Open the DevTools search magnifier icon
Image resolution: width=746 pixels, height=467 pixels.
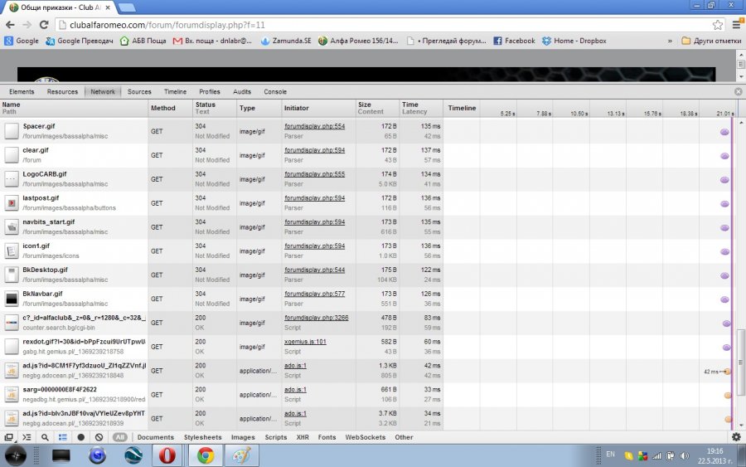click(45, 437)
